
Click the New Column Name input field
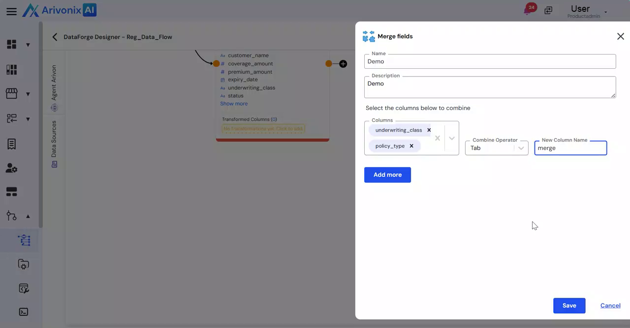[x=570, y=148]
